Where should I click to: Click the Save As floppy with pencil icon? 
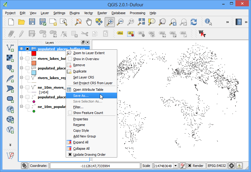click(43, 22)
